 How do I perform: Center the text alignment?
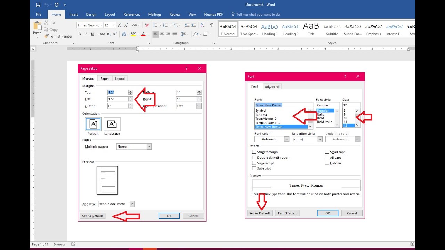(162, 34)
